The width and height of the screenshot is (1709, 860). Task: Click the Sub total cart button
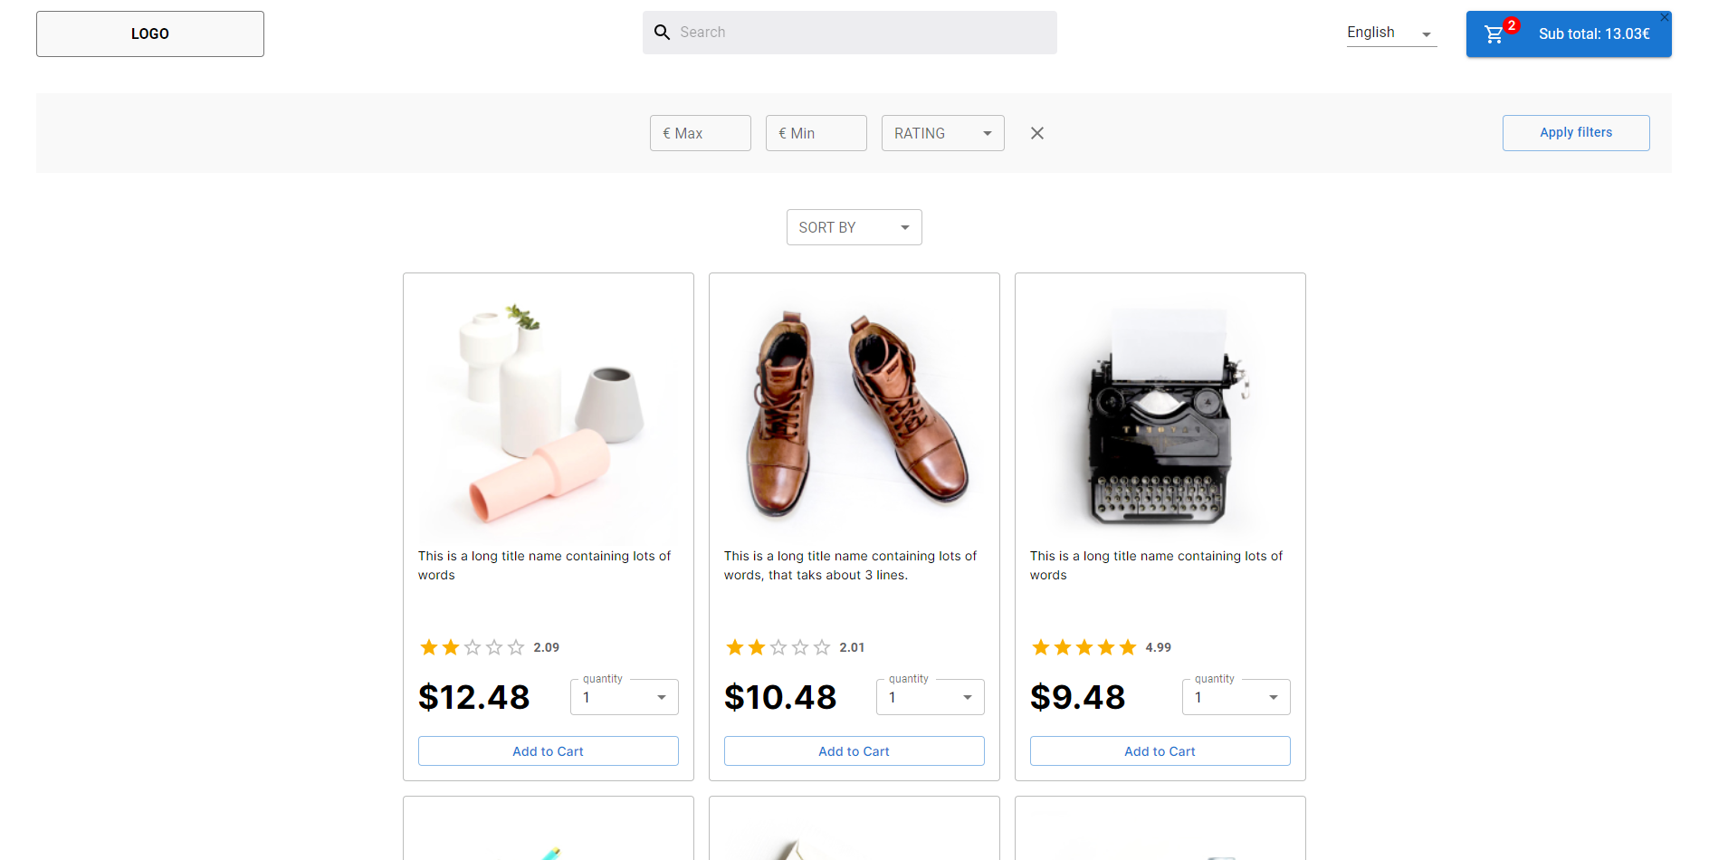1569,34
